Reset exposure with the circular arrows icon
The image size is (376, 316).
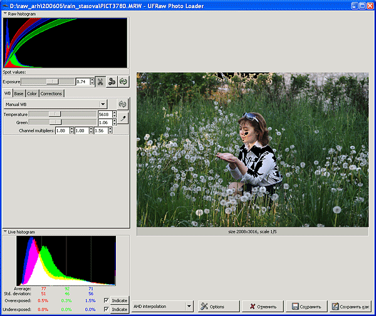[123, 82]
